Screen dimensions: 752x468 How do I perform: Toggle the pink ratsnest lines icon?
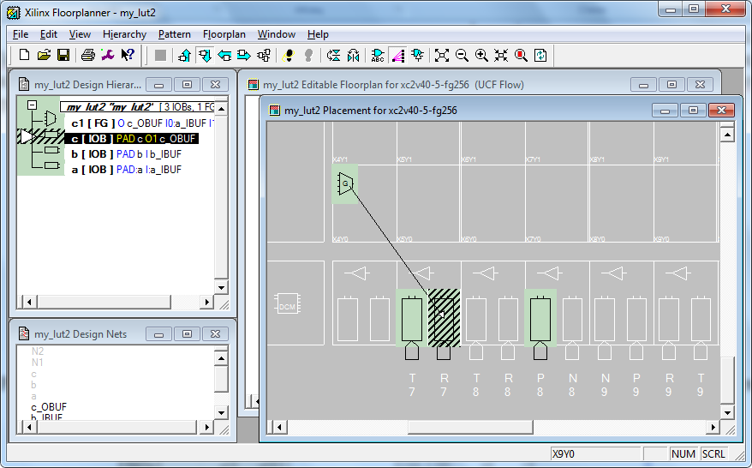397,56
